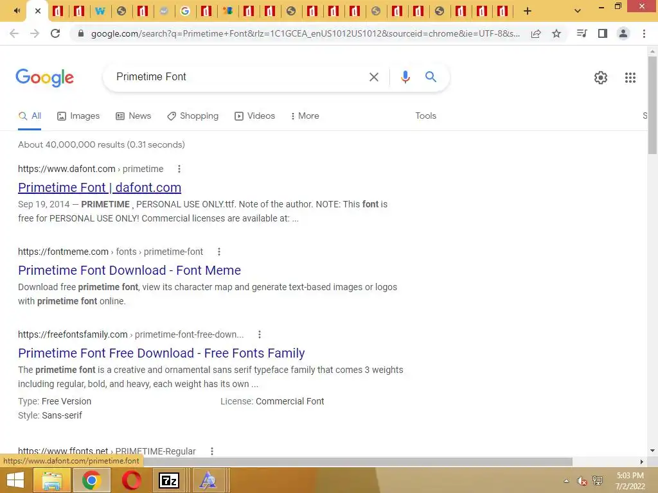This screenshot has width=658, height=493.
Task: Click the Style: Sans-serif text
Action: point(50,415)
